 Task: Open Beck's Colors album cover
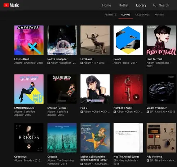128,40
